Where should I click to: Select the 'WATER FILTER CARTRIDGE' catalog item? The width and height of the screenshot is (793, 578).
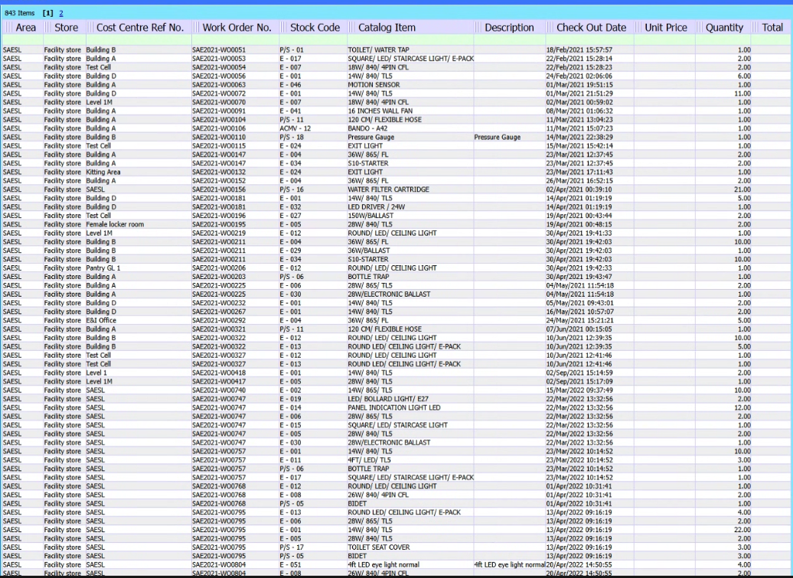[x=388, y=190]
